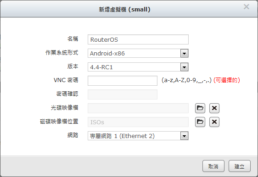This screenshot has height=177, width=258.
Task: Click 取消 to cancel
Action: click(213, 166)
